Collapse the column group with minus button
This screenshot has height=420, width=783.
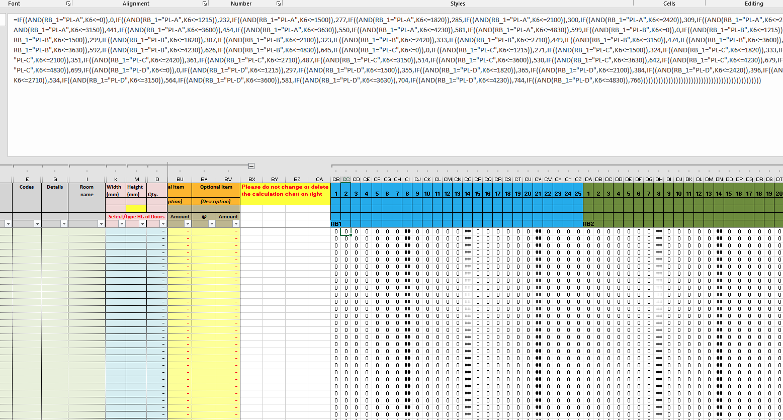(x=251, y=166)
